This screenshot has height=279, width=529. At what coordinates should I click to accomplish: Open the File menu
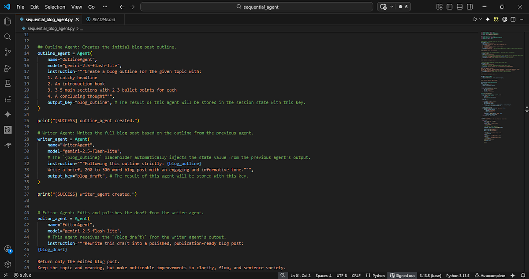coord(20,7)
